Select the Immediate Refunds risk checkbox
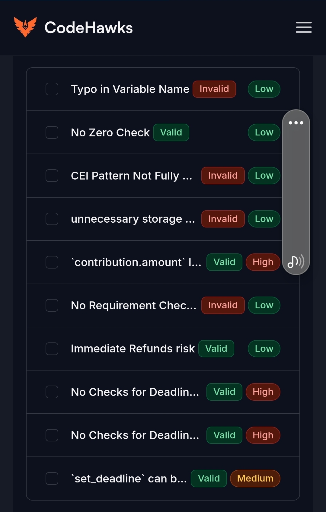This screenshot has height=512, width=326. tap(52, 349)
